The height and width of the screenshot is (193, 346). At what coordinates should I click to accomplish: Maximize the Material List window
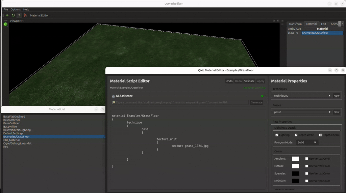[103, 109]
